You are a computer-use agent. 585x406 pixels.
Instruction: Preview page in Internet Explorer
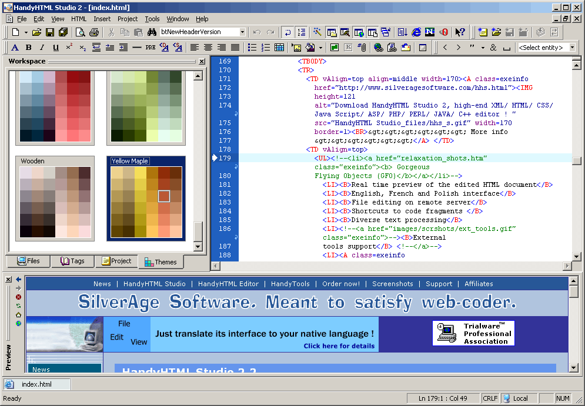(416, 32)
